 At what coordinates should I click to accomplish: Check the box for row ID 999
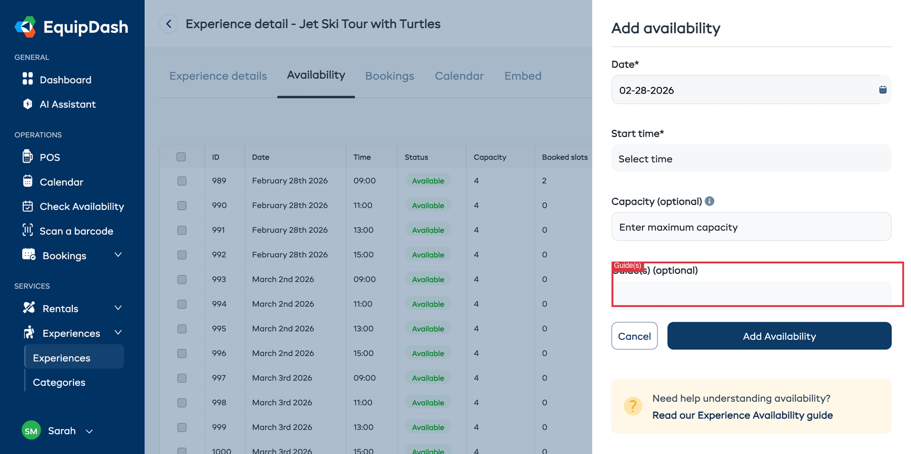coord(182,427)
